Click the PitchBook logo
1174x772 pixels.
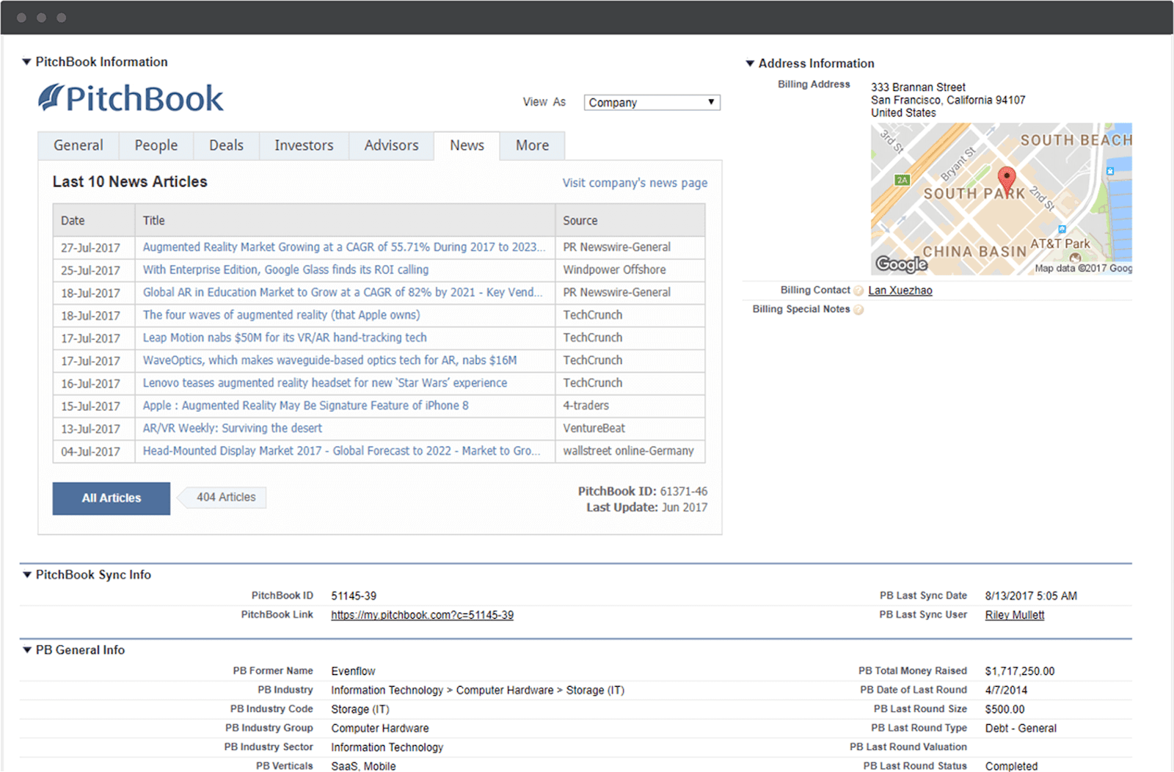131,98
